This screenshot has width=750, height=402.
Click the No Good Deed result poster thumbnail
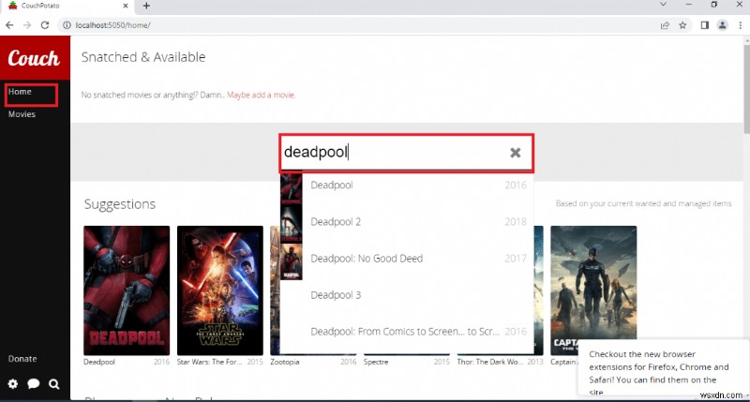tap(292, 261)
